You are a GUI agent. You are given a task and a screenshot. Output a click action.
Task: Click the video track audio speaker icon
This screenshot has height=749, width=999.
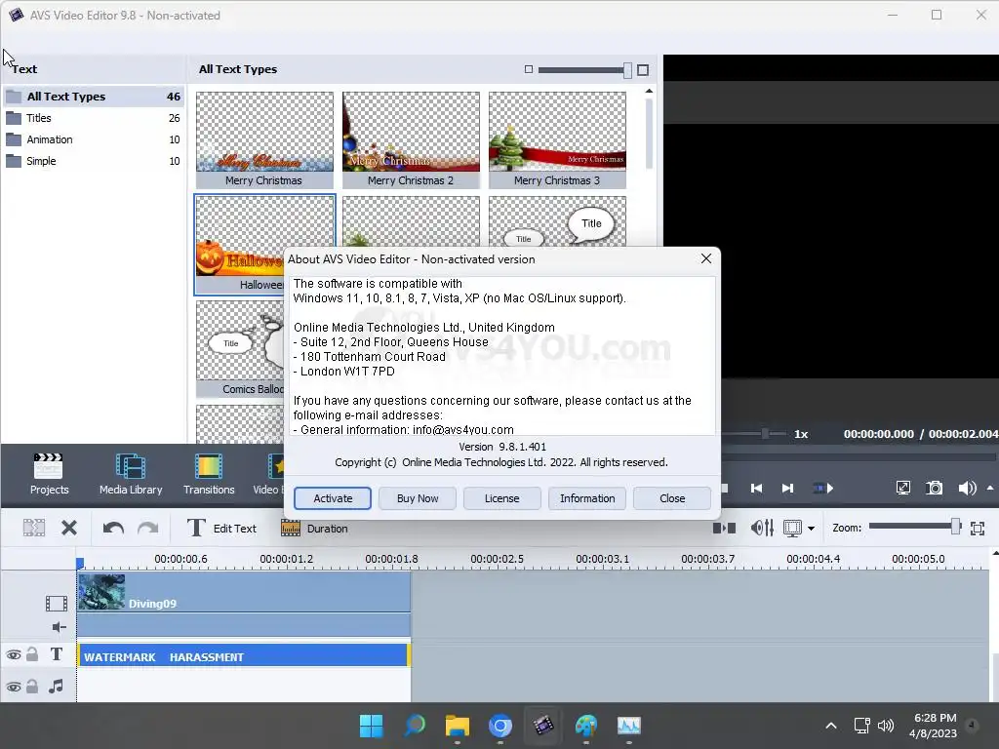tap(59, 627)
